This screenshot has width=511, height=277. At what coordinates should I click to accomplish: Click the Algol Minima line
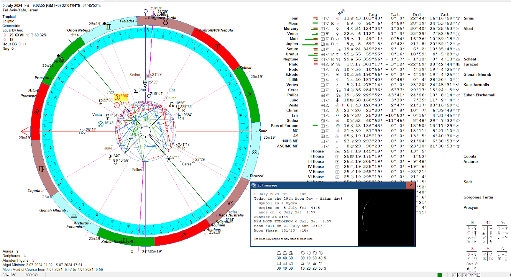point(42,265)
